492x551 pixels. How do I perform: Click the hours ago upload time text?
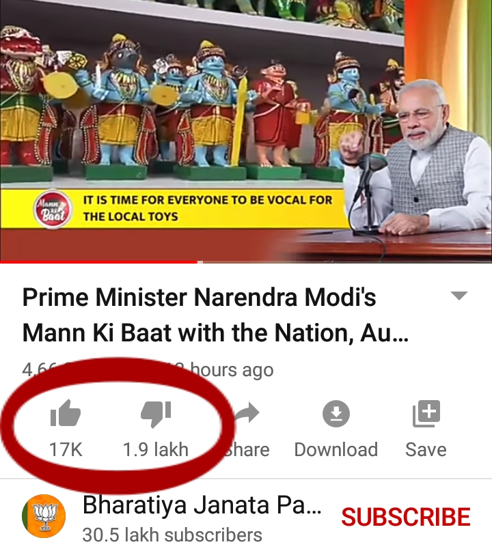pos(232,369)
